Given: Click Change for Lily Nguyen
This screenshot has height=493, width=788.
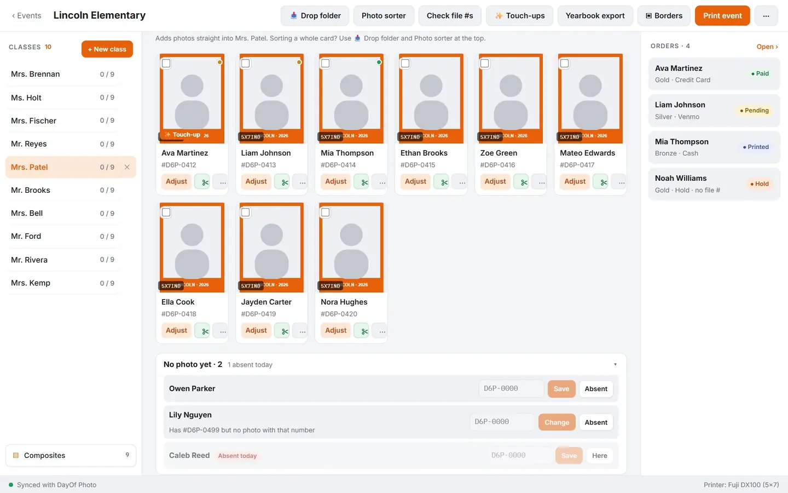Looking at the screenshot, I should (557, 422).
